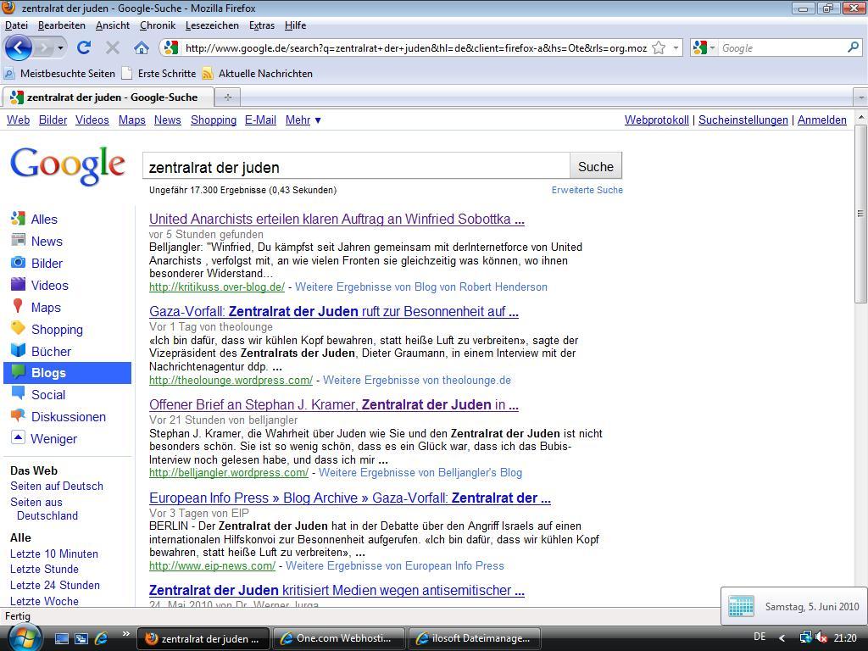Click the taskbar clock showing 21:20
Viewport: 868px width, 651px height.
(845, 637)
